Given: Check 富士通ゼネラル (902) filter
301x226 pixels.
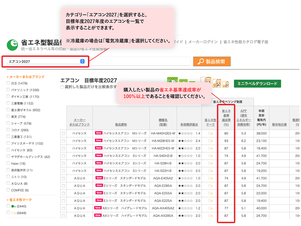Looking at the screenshot, I should tap(8, 110).
